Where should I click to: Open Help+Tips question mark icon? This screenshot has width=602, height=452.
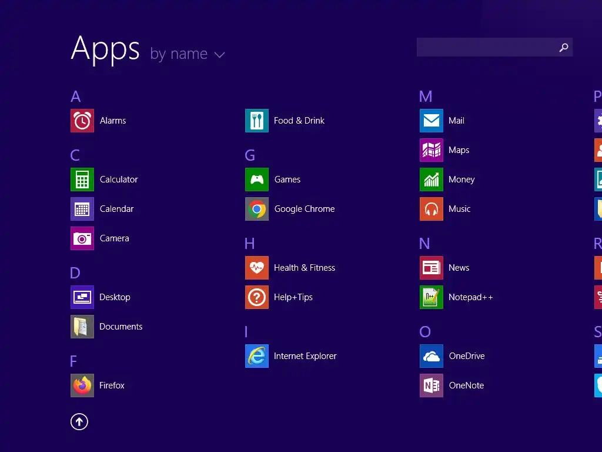(257, 297)
